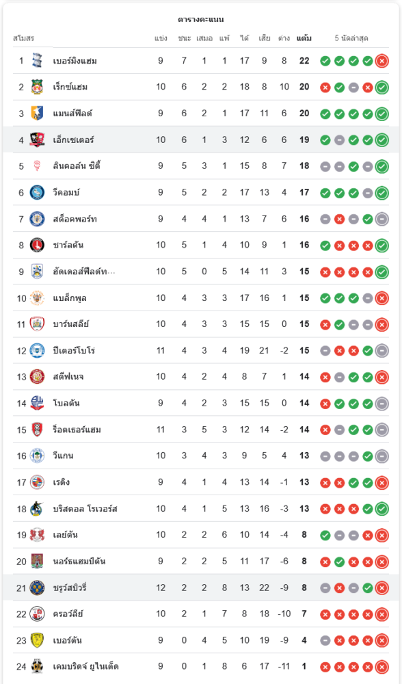Select the highlighted ชรูว์สบิวรี่ row name
The width and height of the screenshot is (402, 684).
pos(70,588)
